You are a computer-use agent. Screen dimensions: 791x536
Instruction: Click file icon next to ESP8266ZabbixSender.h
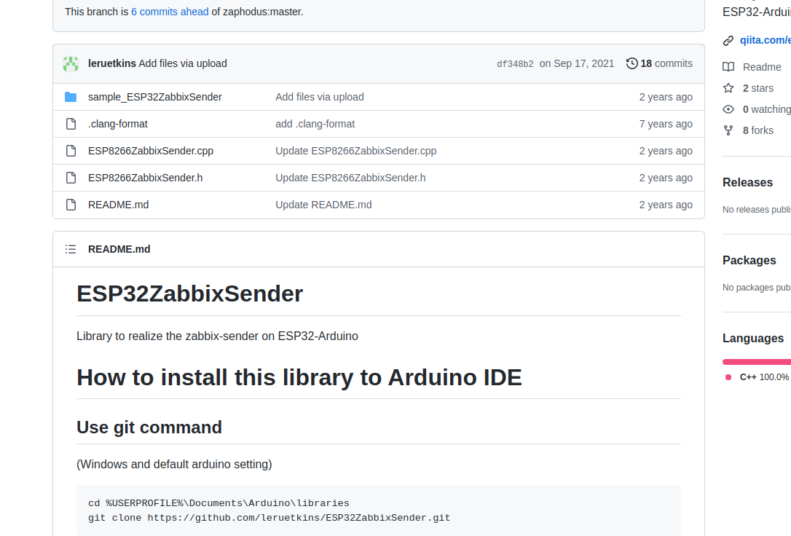71,178
